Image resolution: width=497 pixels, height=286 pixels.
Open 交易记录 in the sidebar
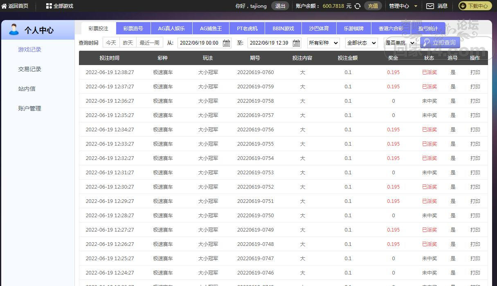coord(29,69)
